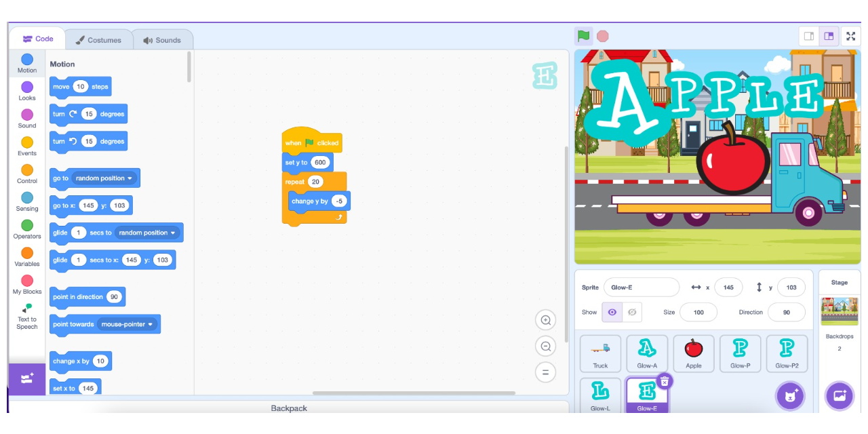Stop the project with the stop sign
Viewport: 868px width, 434px height.
[x=602, y=36]
